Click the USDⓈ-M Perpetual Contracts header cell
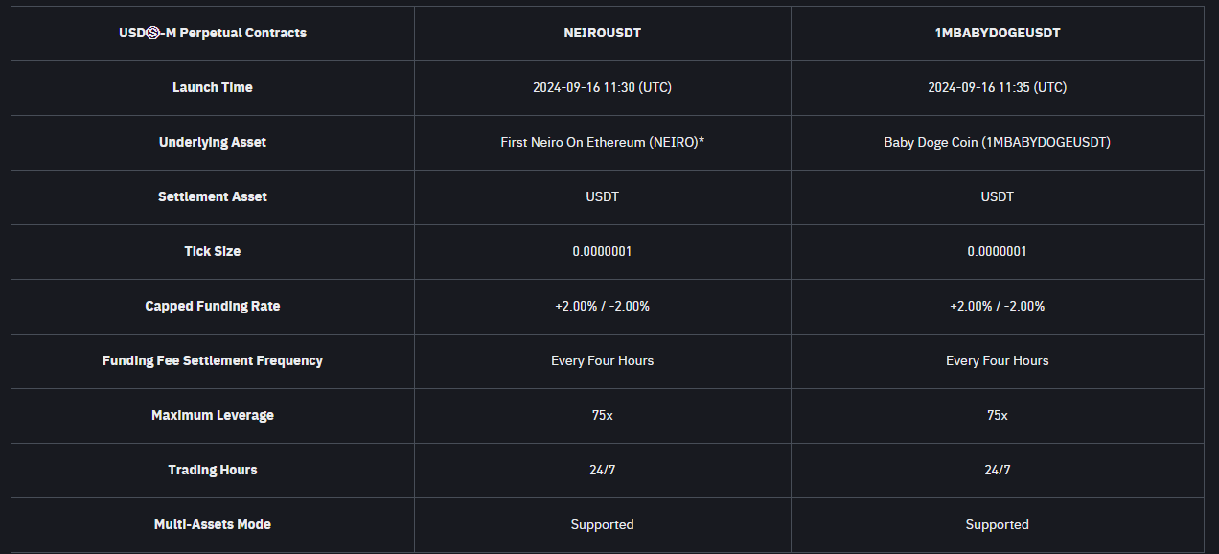Image resolution: width=1219 pixels, height=554 pixels. tap(213, 33)
